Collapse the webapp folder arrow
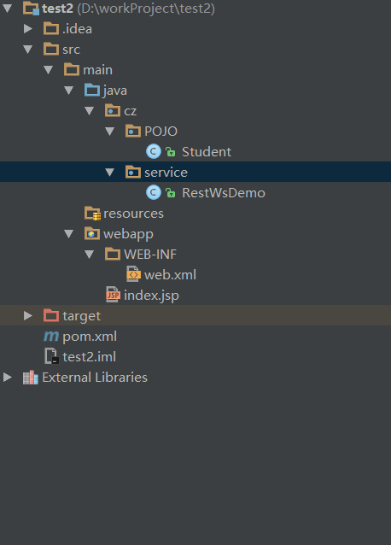Viewport: 391px width, 545px height. 69,234
